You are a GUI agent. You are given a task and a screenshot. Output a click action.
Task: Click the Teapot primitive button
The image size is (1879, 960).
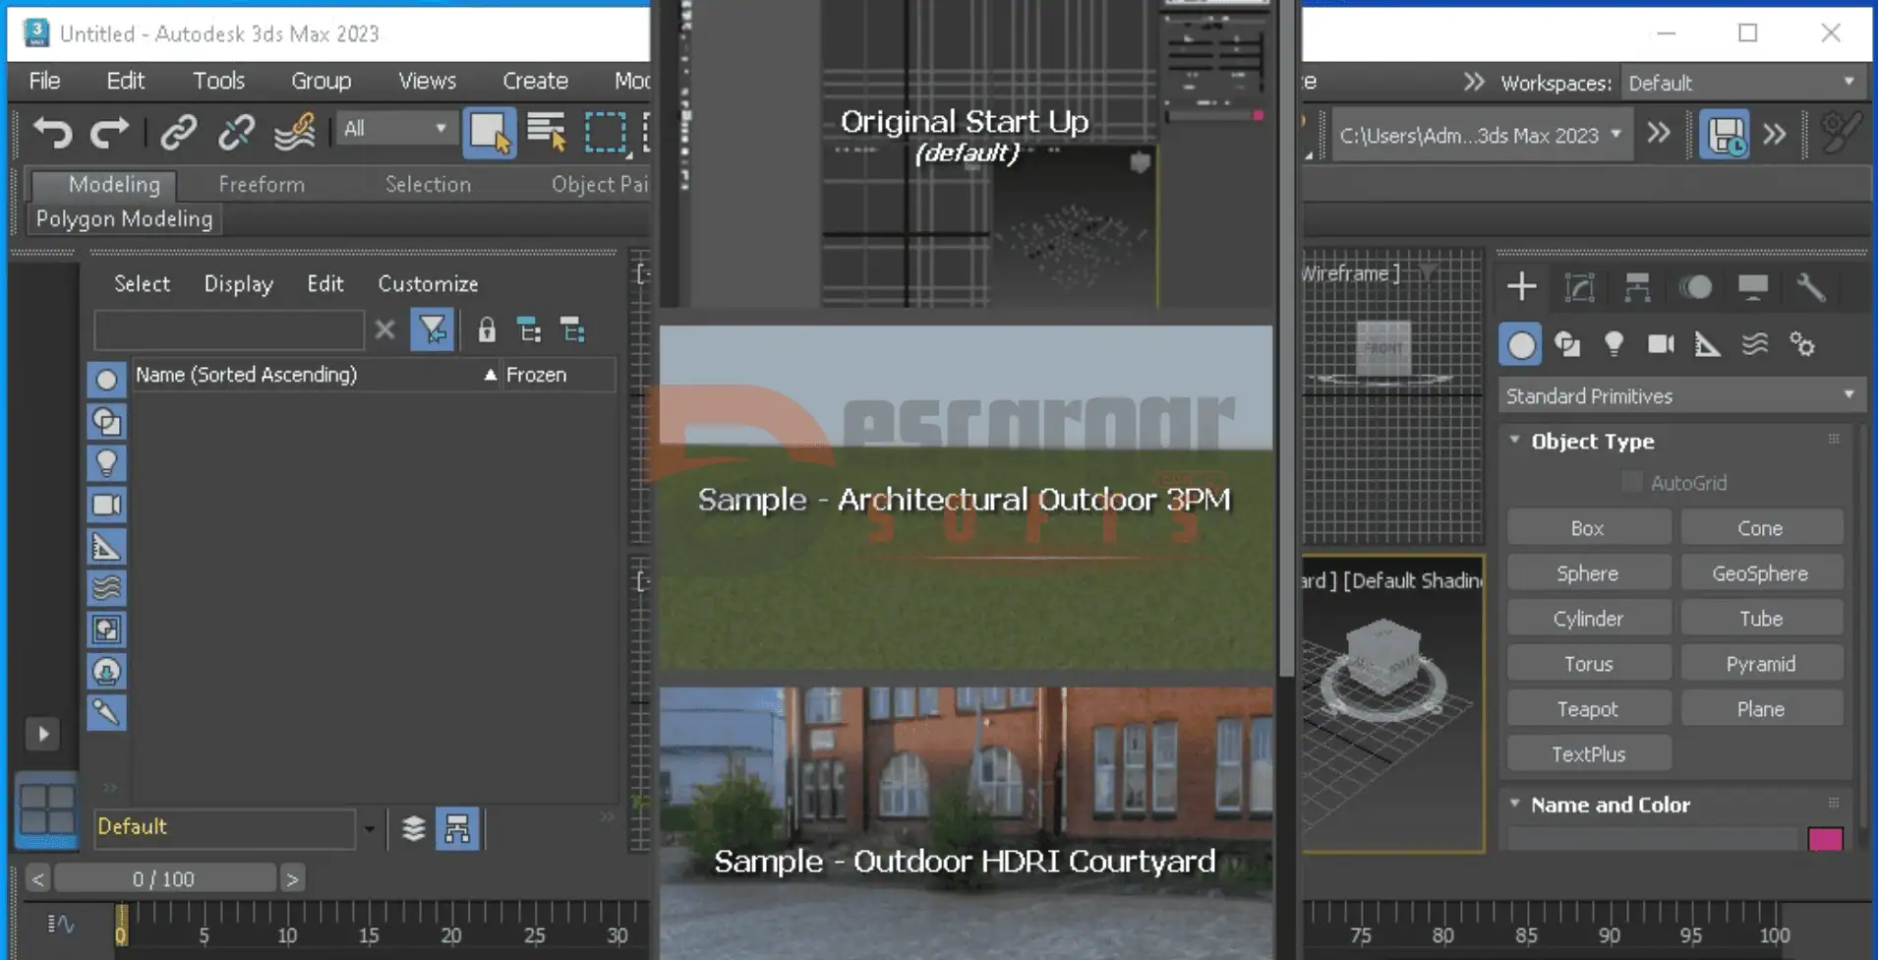[x=1587, y=709]
